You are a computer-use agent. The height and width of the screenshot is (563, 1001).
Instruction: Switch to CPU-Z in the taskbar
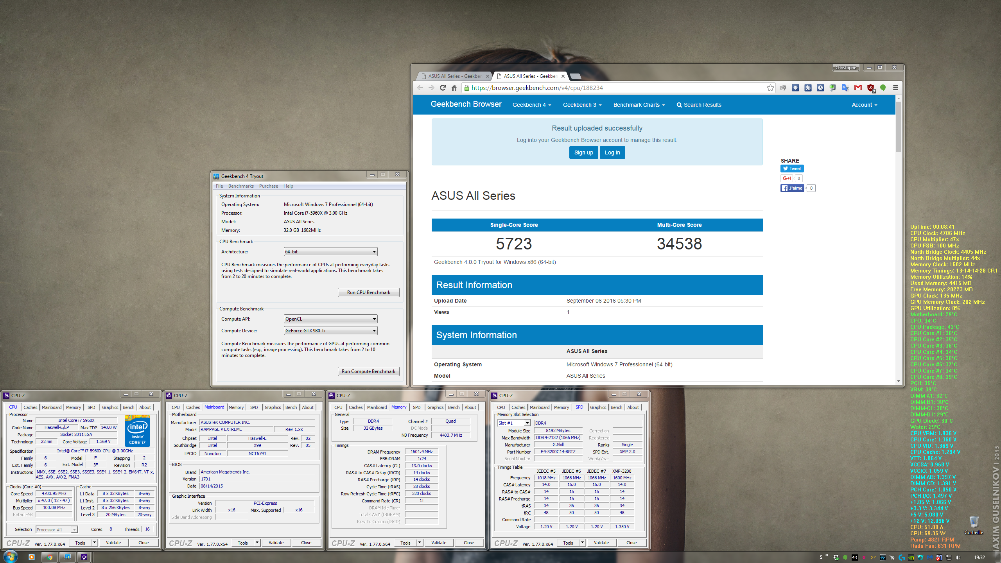tap(84, 557)
